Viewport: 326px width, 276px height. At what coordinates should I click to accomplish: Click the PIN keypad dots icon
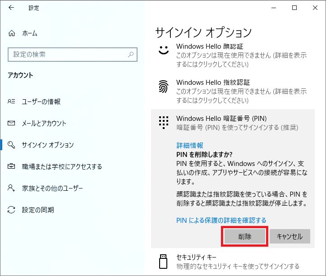pos(164,123)
